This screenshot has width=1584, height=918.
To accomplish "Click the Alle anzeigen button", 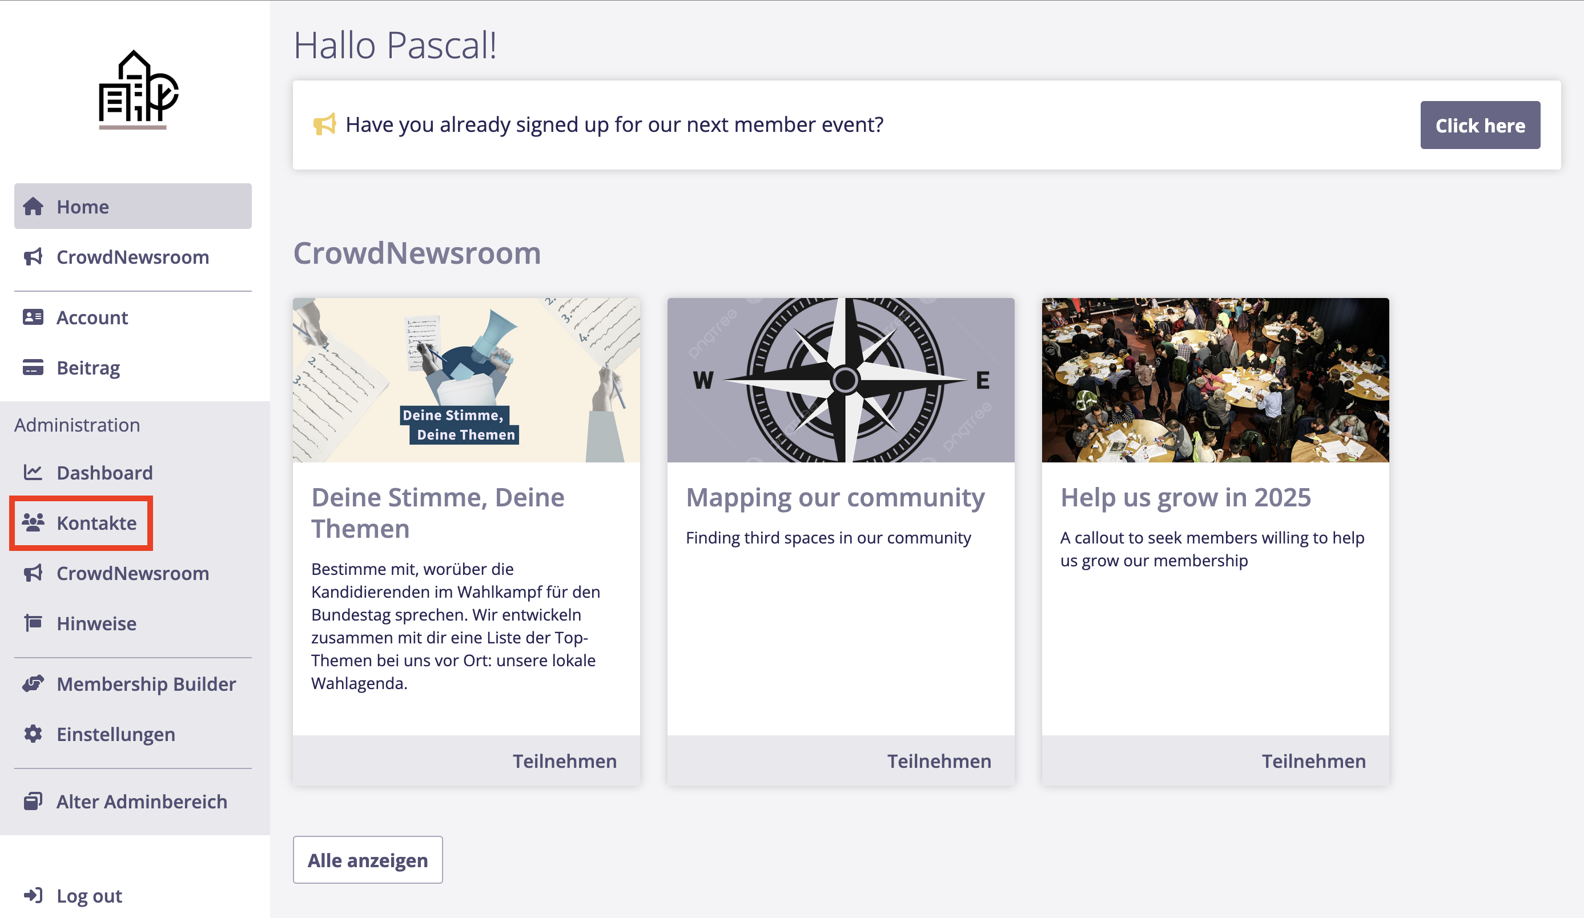I will pyautogui.click(x=368, y=860).
